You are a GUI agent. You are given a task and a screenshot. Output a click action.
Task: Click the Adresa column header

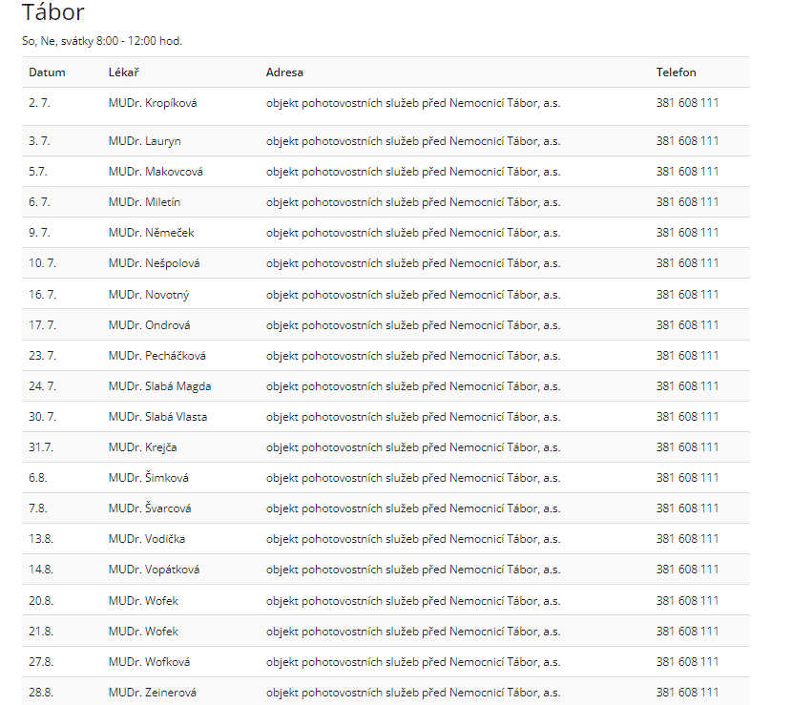click(284, 73)
